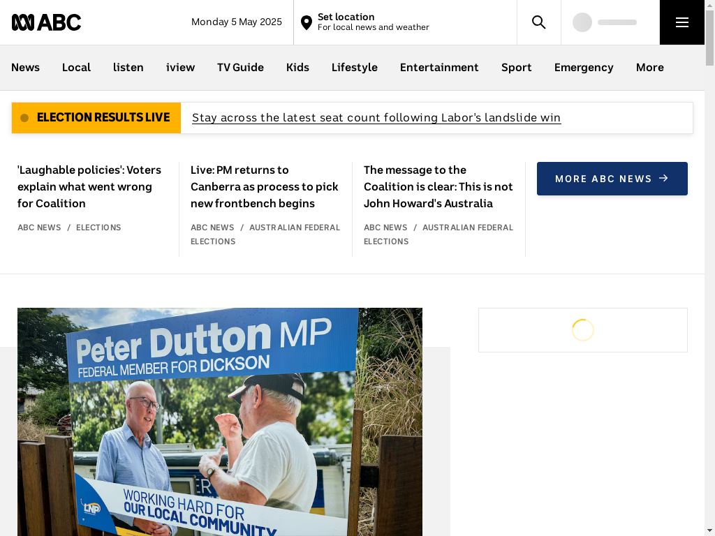Open the Kids section
The height and width of the screenshot is (536, 715).
tap(297, 68)
